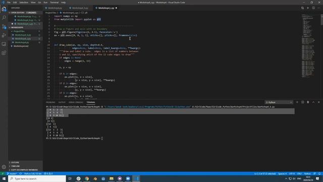Change indentation via Spaces: 4

(x=282, y=174)
